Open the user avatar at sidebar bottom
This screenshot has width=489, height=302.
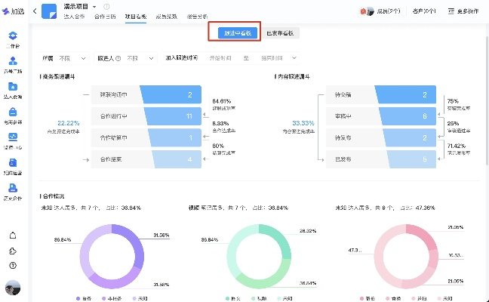click(x=13, y=288)
